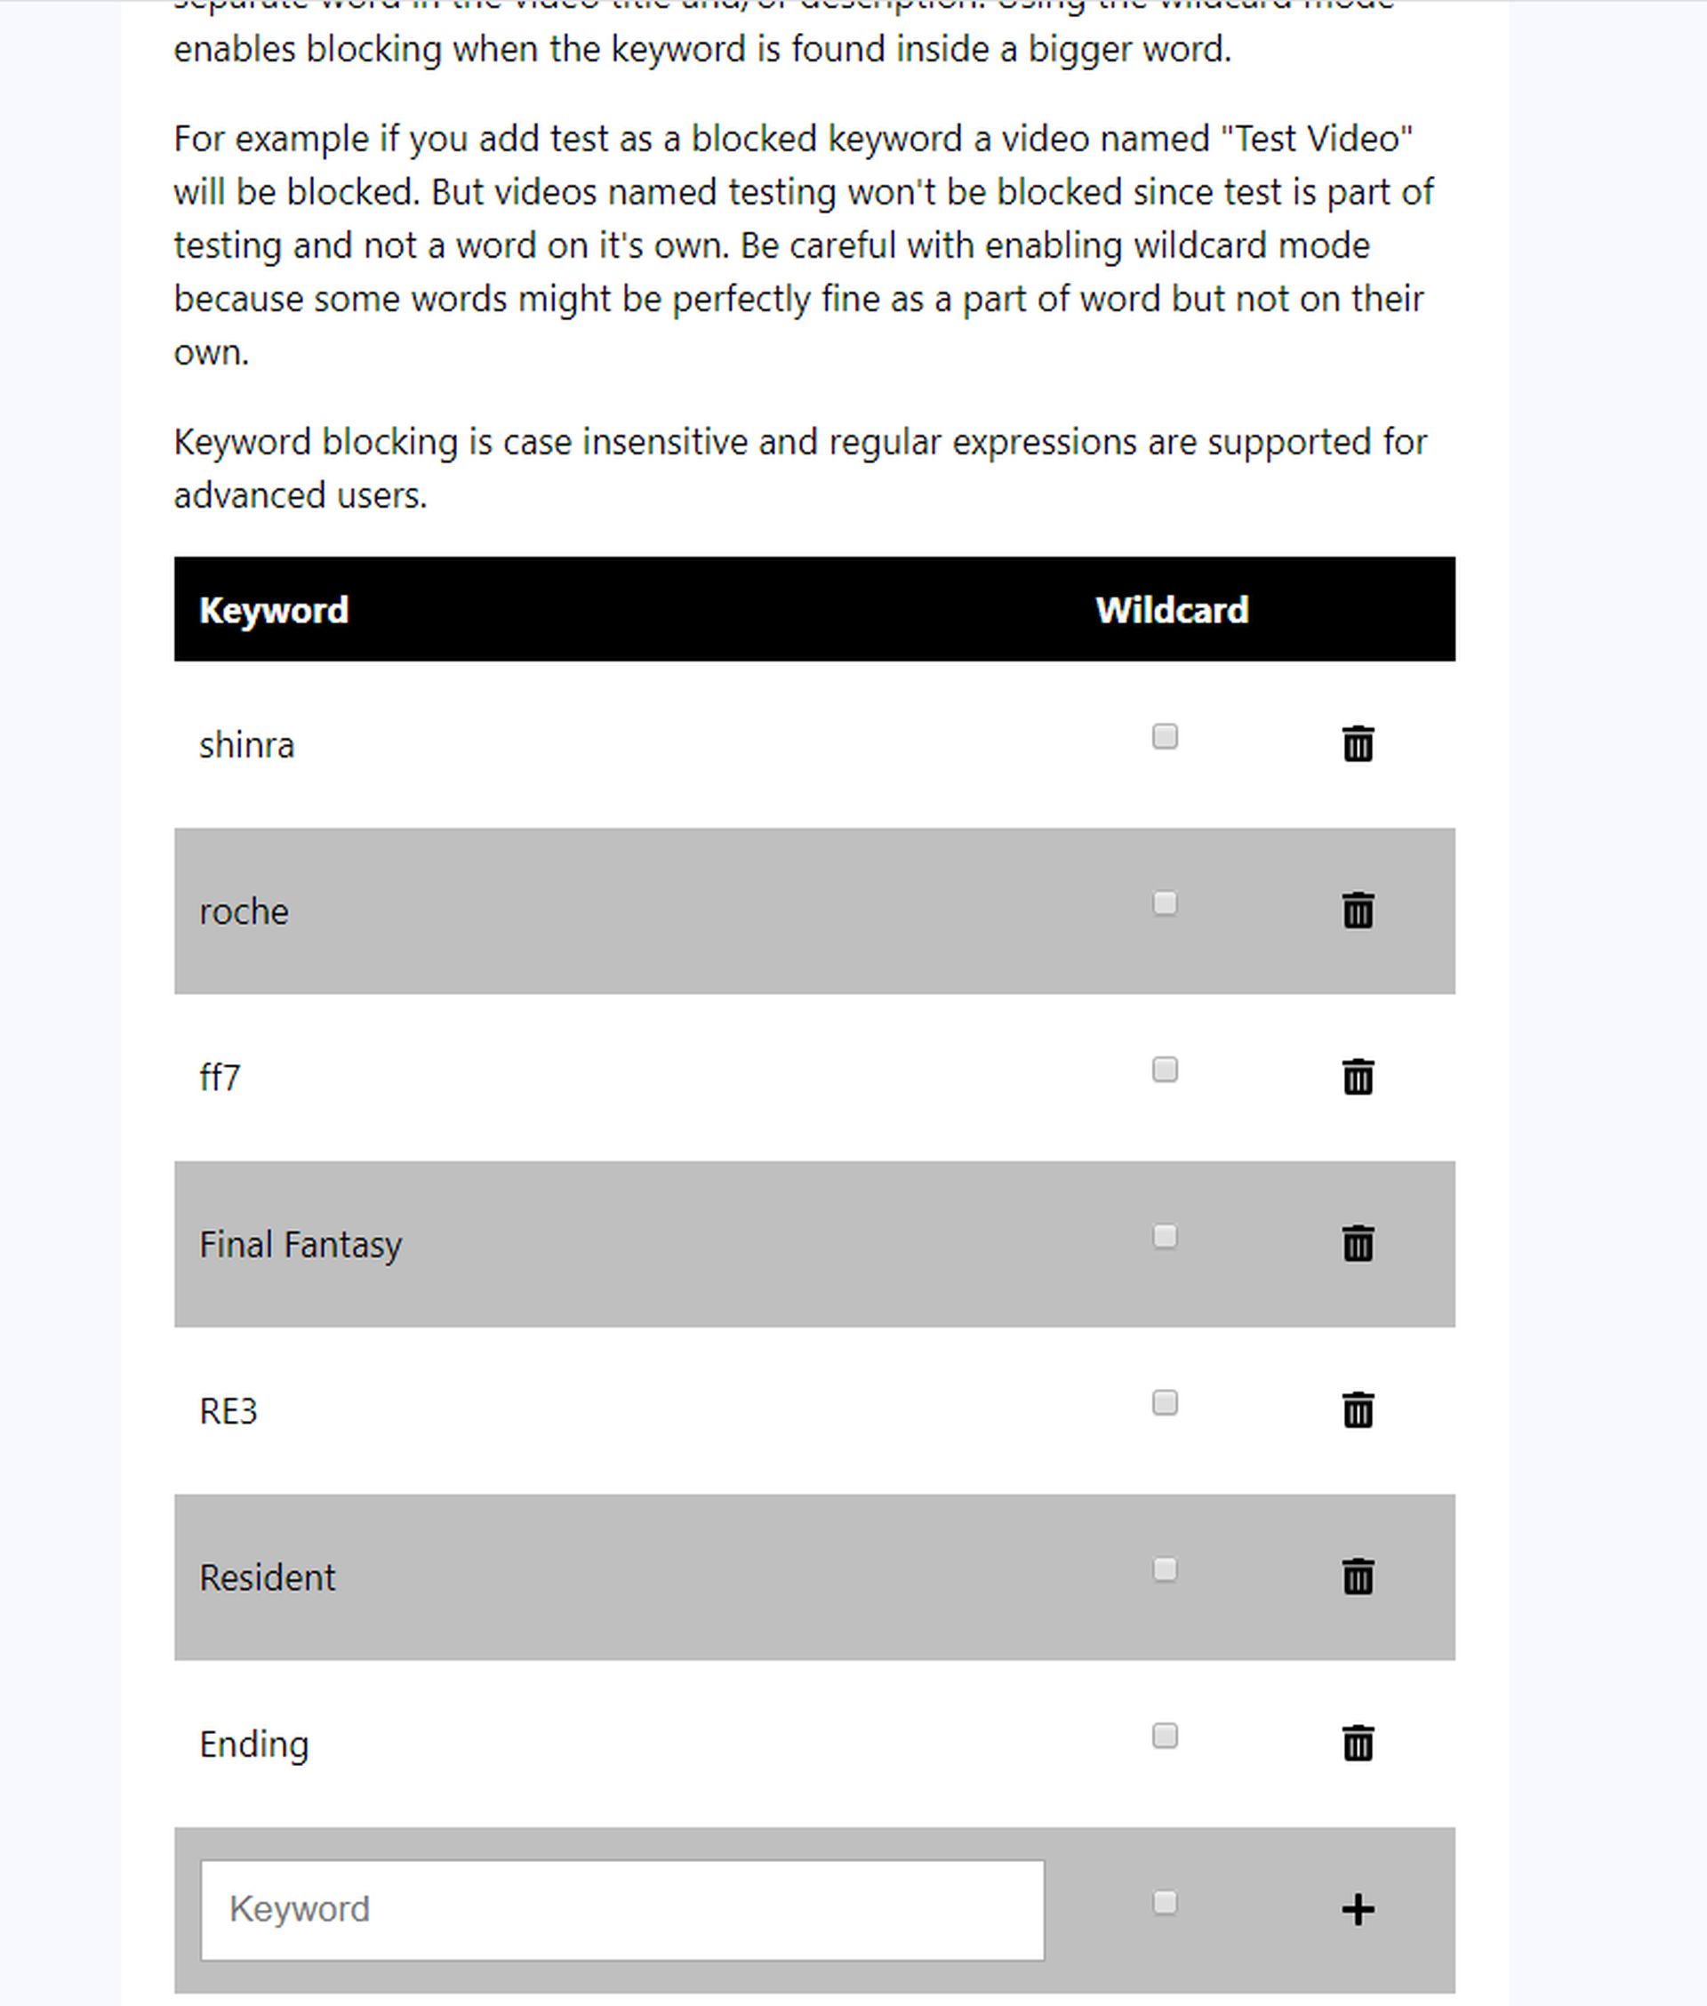Enable wildcard for Final Fantasy
This screenshot has height=2006, width=1707.
click(x=1165, y=1236)
